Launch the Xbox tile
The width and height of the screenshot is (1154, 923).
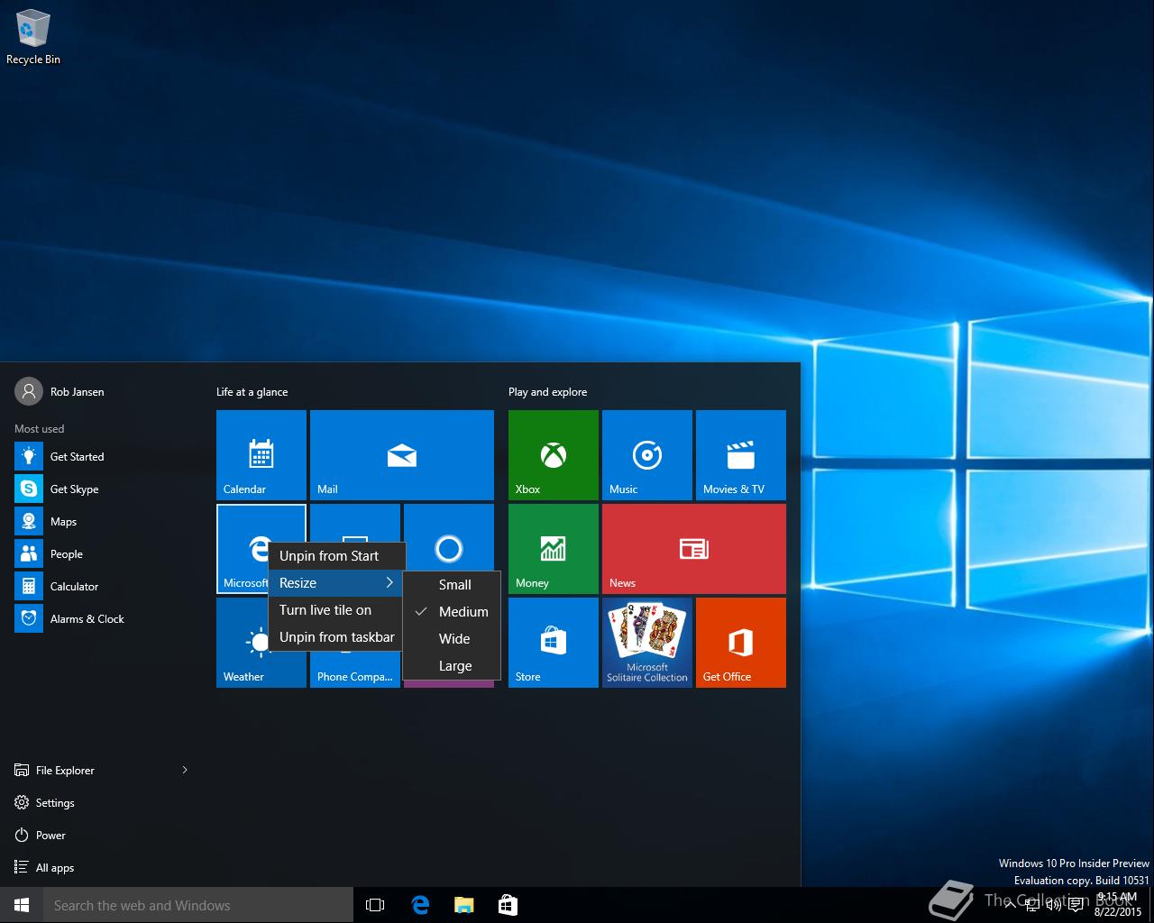point(554,455)
